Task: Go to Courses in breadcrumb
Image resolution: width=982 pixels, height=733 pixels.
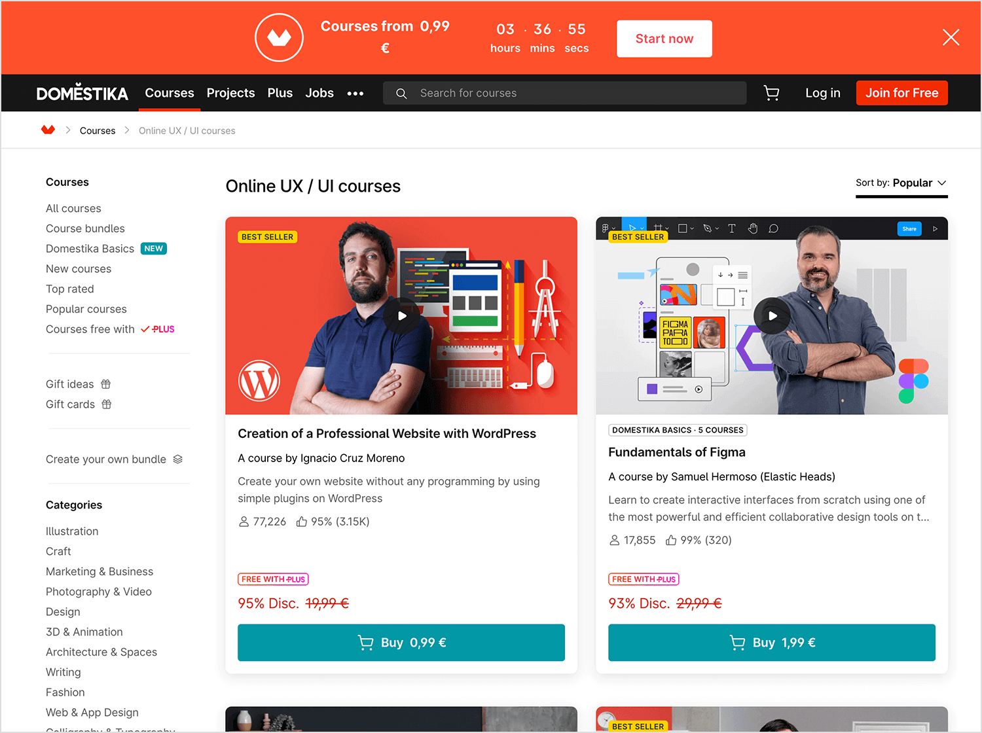Action: [98, 130]
